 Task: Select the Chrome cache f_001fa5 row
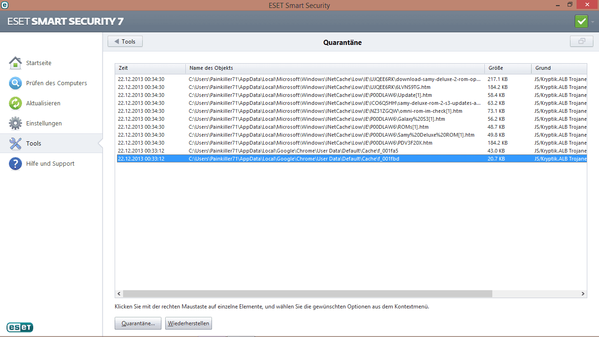point(351,151)
